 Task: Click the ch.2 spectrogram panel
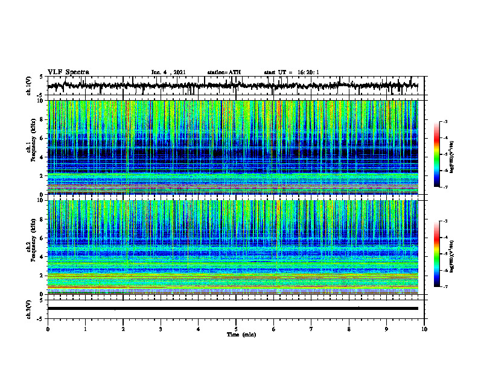pyautogui.click(x=232, y=247)
